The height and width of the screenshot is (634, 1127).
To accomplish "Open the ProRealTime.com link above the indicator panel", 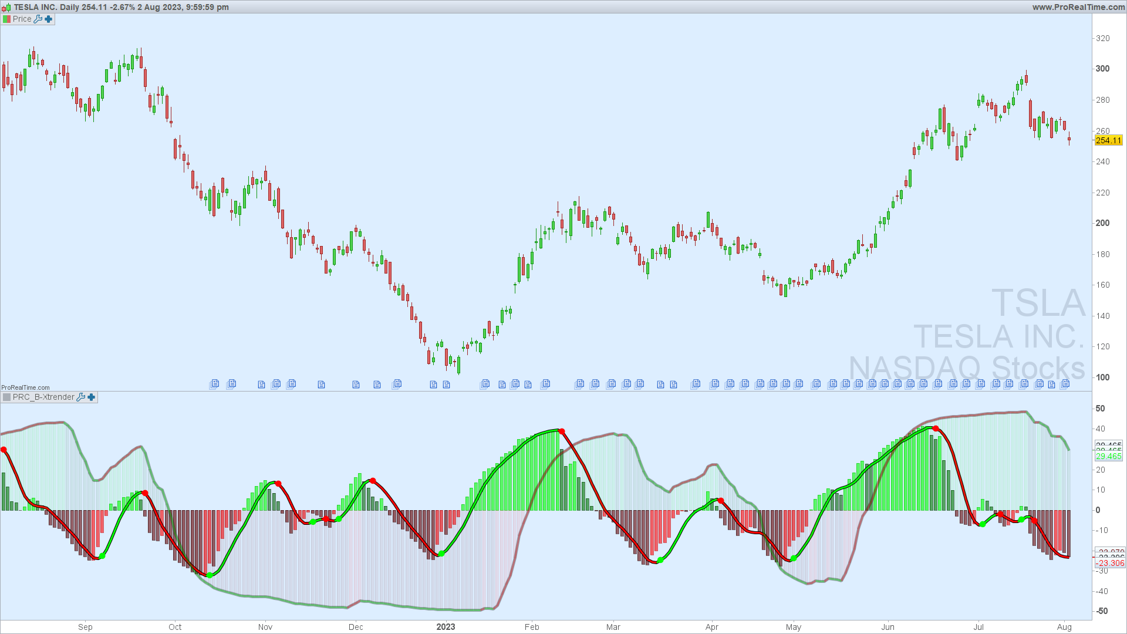I will tap(25, 387).
